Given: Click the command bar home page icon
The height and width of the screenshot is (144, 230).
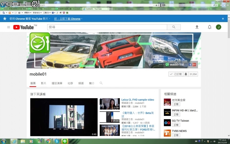Looking at the screenshot, I should pos(4,13).
